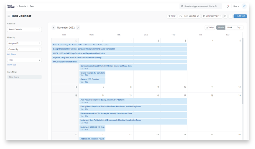Go to next month arrow
The height and width of the screenshot is (149, 255).
click(78, 28)
